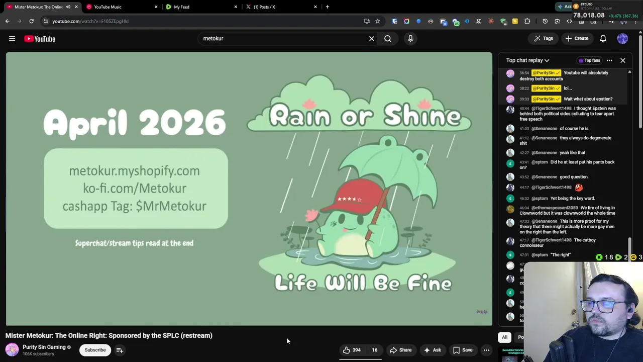Bookmark this page with the star
Viewport: 643px width, 362px height.
point(378,21)
